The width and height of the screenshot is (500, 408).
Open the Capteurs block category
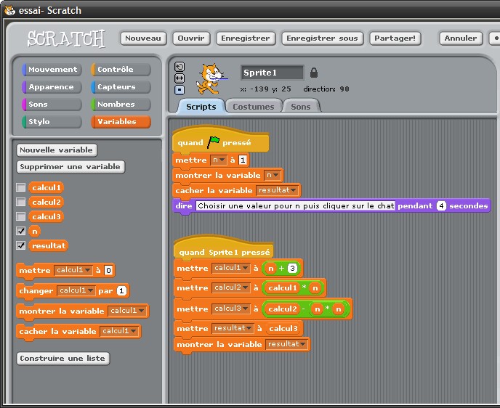121,86
